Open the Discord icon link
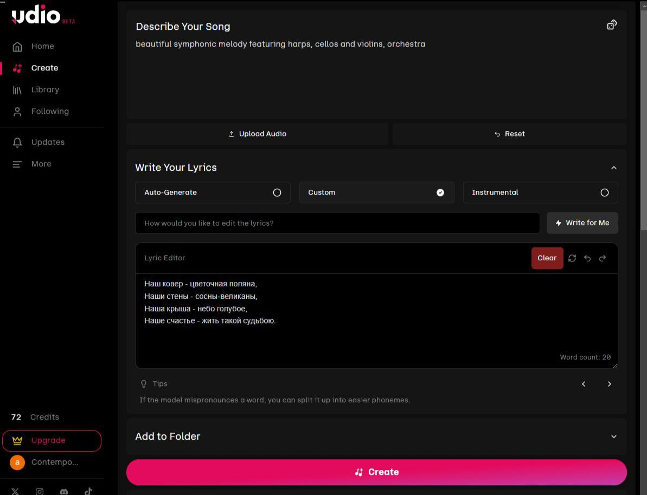Image resolution: width=647 pixels, height=495 pixels. [64, 491]
